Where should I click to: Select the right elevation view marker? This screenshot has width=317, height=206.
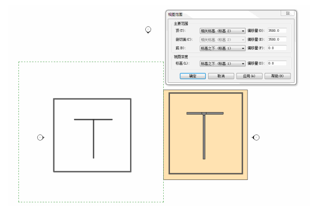[256, 137]
